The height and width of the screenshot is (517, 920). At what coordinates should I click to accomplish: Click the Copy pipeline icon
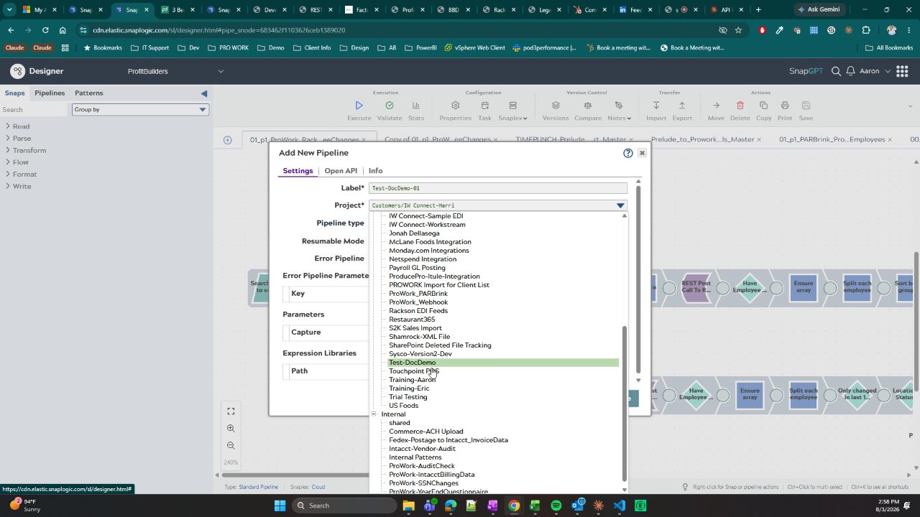[x=763, y=106]
